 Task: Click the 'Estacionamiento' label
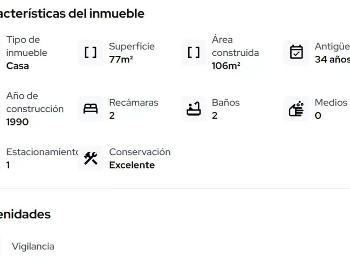tap(42, 152)
